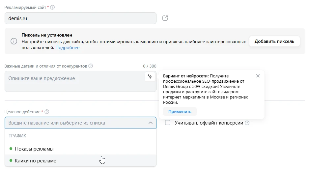Apply the neural suggestion with 'Применить'
310x169 pixels.
click(180, 111)
